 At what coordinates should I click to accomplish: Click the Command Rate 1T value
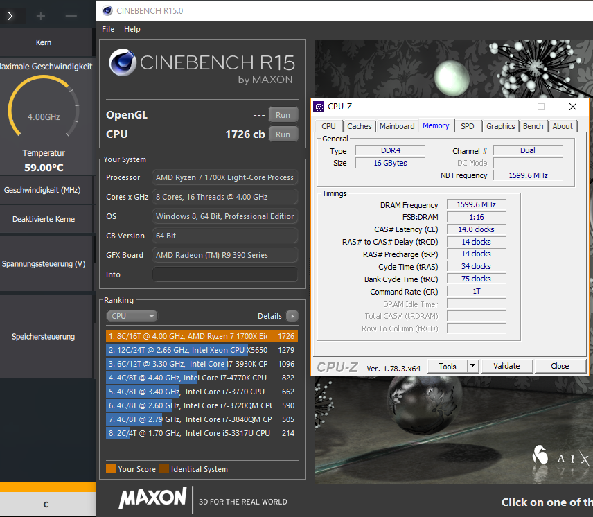coord(476,291)
